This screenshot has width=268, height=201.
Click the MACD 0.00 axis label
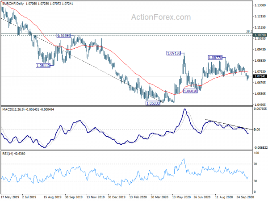click(257, 130)
